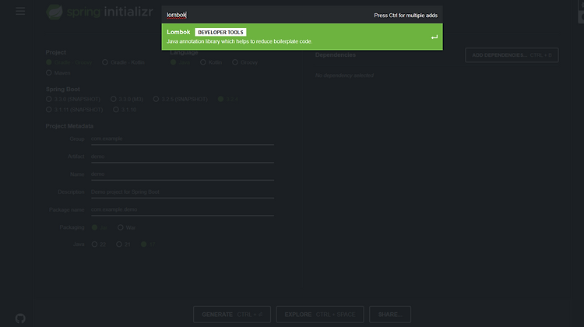The width and height of the screenshot is (584, 327).
Task: Click the Spring Boot heading
Action: click(62, 89)
